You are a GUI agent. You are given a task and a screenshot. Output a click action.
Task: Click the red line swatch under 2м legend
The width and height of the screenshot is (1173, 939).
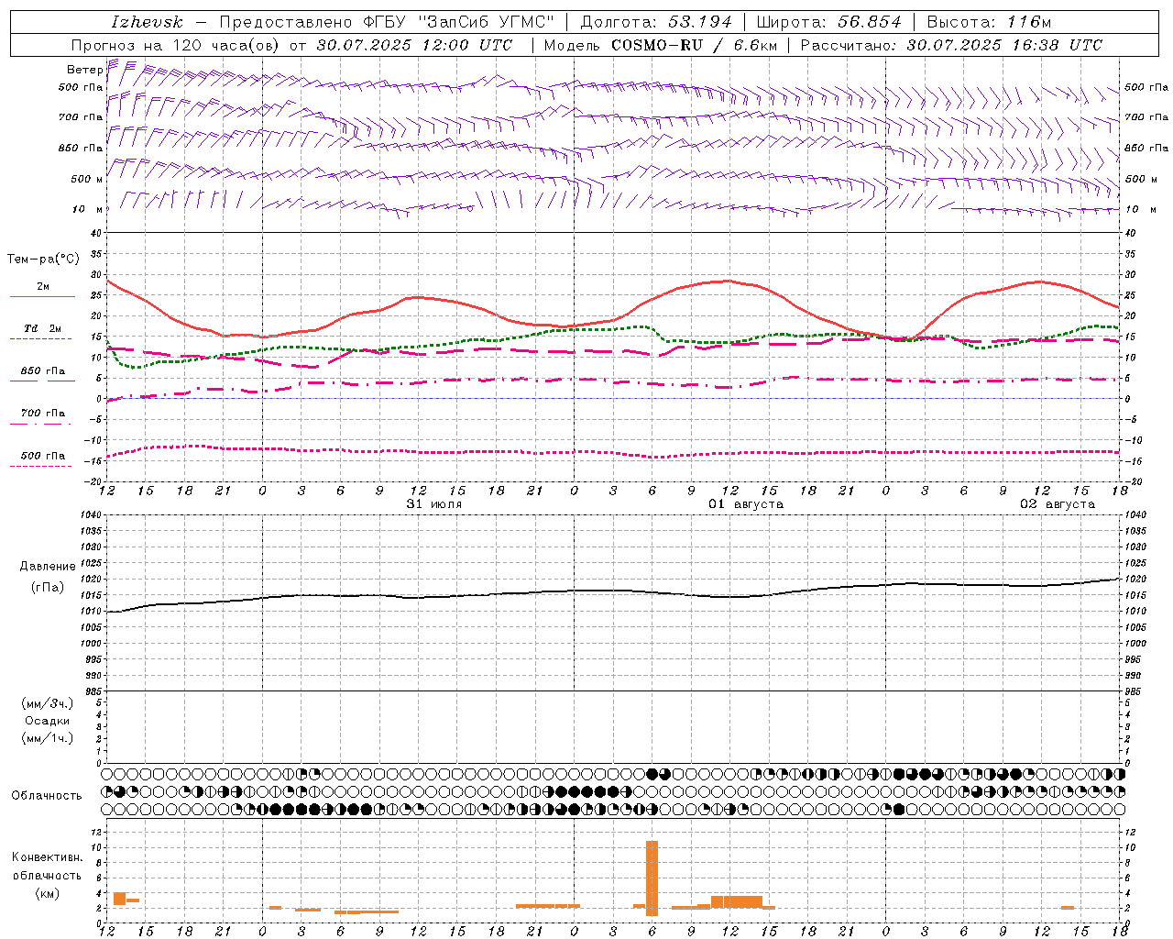(42, 296)
